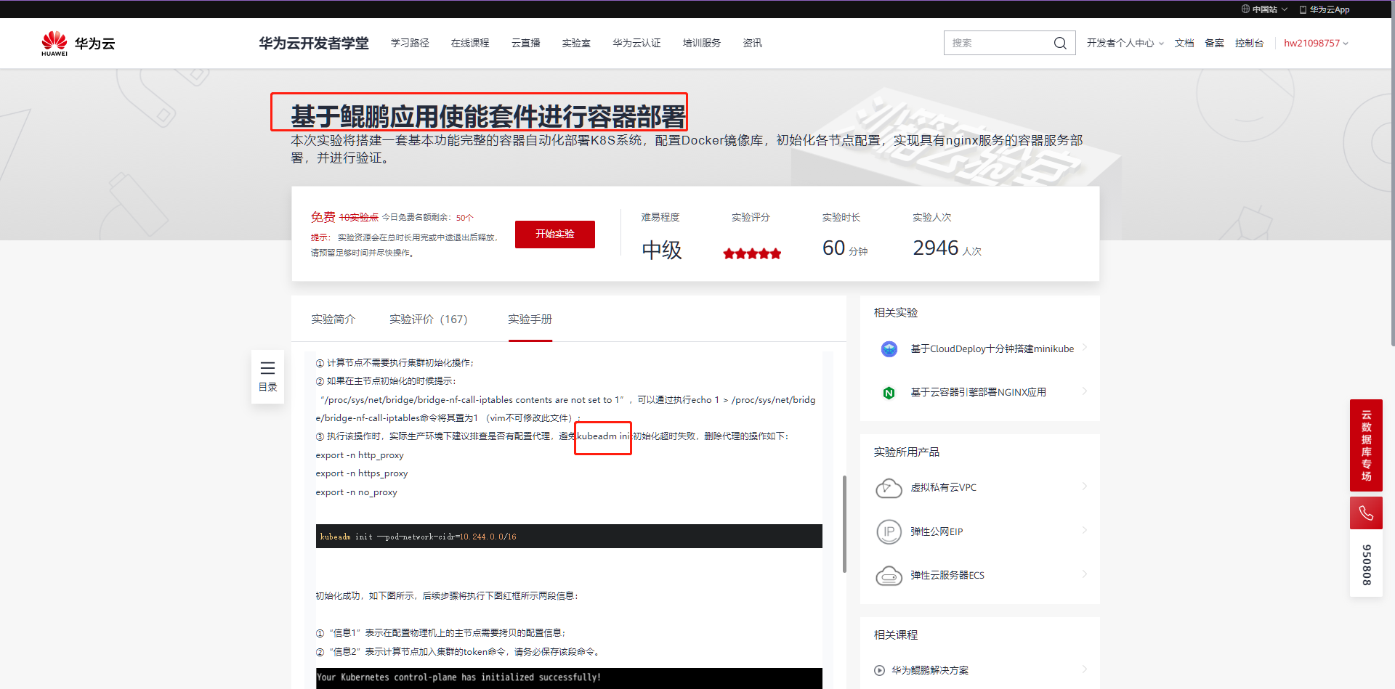Screen dimensions: 1395x689
Task: Click the play icon beside 华为鲲鹏解决方案
Action: pos(880,670)
